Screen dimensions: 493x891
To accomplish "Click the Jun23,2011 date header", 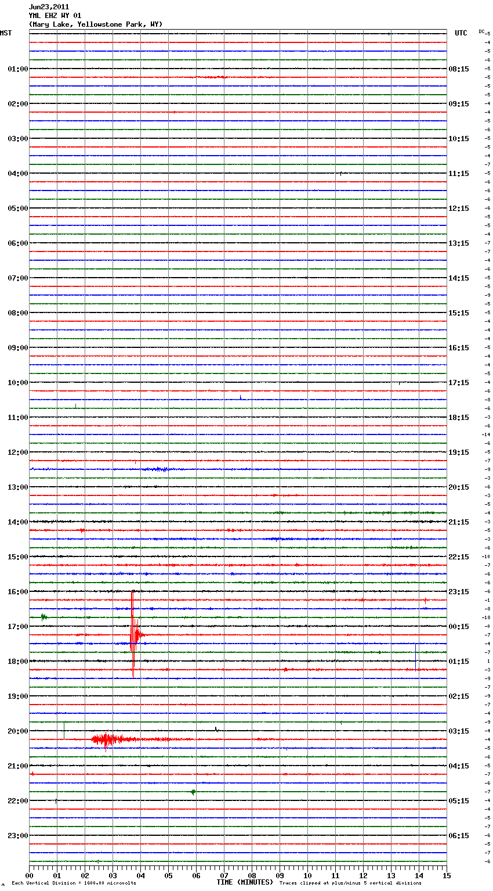I will coord(49,7).
